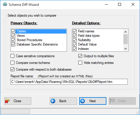Viewport: 140px width, 115px height.
Task: Uncheck the Field data types checkbox
Action: tap(75, 36)
